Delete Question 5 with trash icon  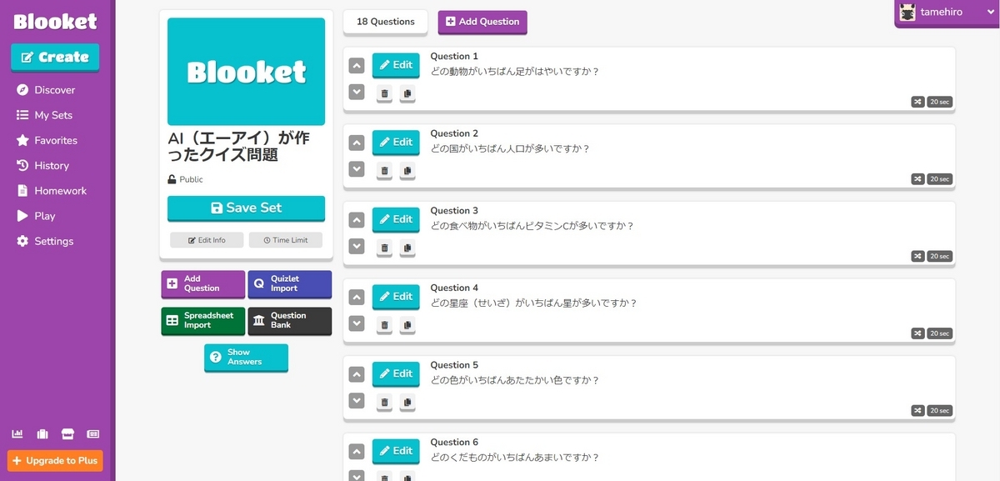[384, 402]
